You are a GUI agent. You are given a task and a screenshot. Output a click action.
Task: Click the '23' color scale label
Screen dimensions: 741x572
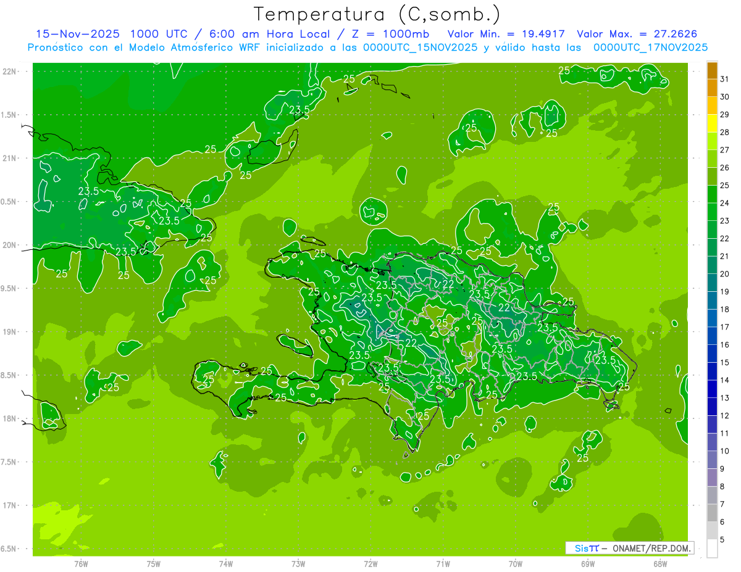coord(725,221)
